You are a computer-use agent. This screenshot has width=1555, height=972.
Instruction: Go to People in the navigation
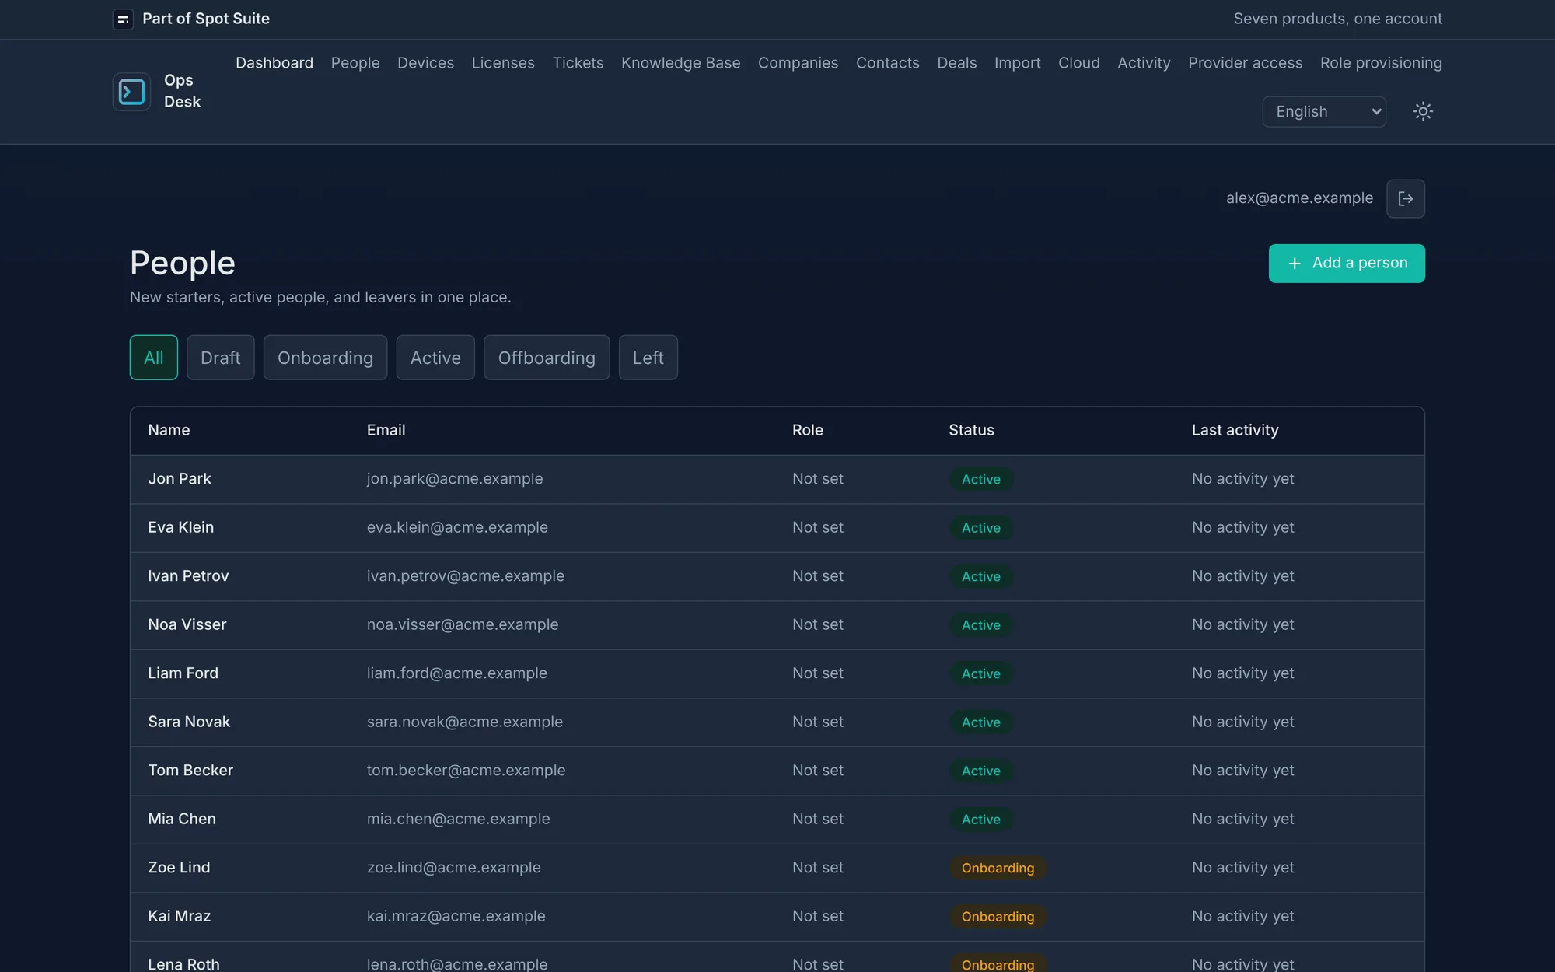pyautogui.click(x=355, y=63)
